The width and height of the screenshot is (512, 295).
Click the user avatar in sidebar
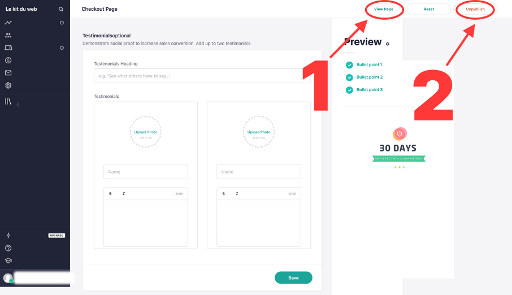pos(8,278)
